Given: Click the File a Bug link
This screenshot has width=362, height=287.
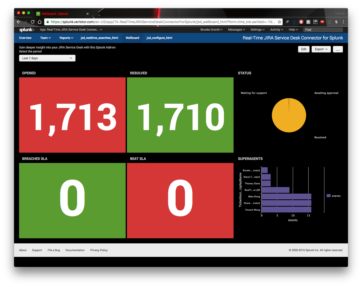Looking at the screenshot, I should 54,250.
